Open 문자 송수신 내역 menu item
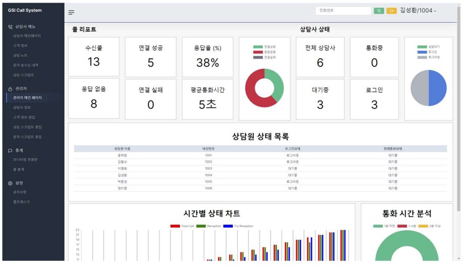Image resolution: width=467 pixels, height=268 pixels. [x=26, y=65]
